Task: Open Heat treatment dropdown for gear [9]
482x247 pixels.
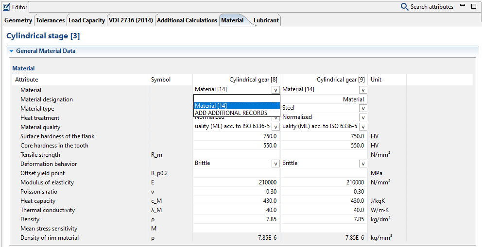Action: [x=363, y=117]
